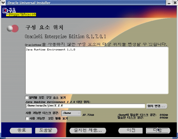Viewport: 178px width, 139px height.
Task: Select Java Runtime Environment 1.1.8 list entry
Action: pos(50,49)
